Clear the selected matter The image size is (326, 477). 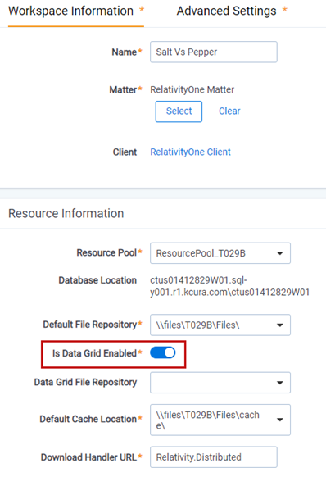click(229, 111)
